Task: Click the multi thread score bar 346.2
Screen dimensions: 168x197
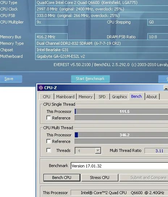Action: [121, 135]
